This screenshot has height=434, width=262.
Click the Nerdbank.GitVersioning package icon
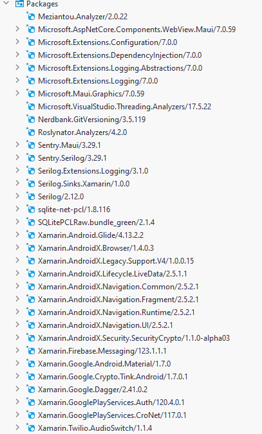(31, 120)
